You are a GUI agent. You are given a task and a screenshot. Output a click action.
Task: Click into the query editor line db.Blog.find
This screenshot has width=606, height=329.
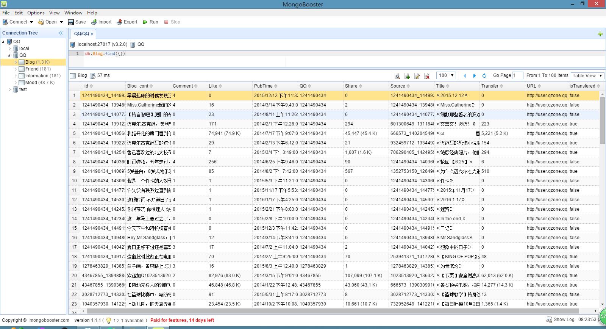click(105, 54)
